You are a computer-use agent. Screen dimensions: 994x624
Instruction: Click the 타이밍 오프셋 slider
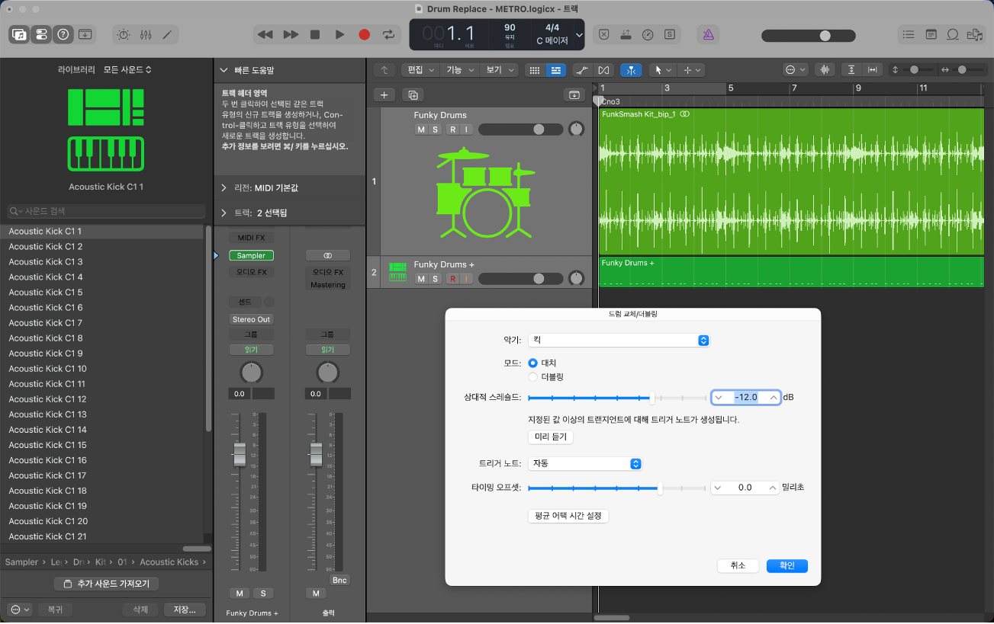(x=617, y=488)
